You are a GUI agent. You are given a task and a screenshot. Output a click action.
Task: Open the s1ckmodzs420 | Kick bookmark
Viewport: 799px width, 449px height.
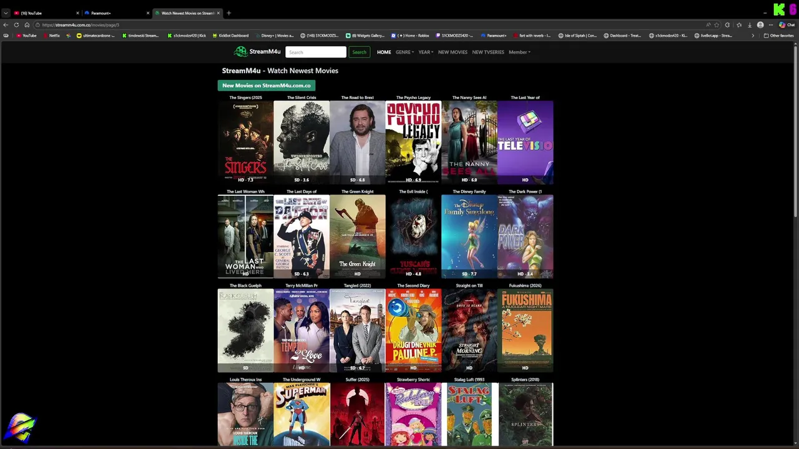186,36
